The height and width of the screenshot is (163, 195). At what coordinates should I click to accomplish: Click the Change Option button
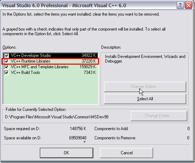(x=145, y=87)
